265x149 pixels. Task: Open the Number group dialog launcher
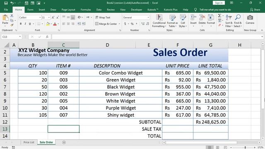point(149,30)
